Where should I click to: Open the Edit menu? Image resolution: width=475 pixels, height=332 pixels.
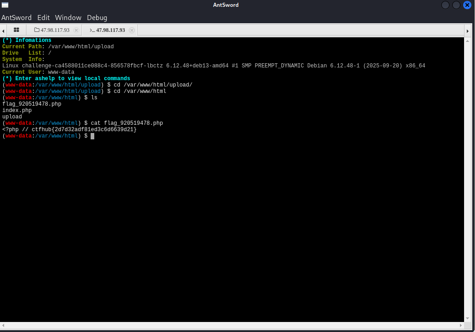tap(43, 18)
